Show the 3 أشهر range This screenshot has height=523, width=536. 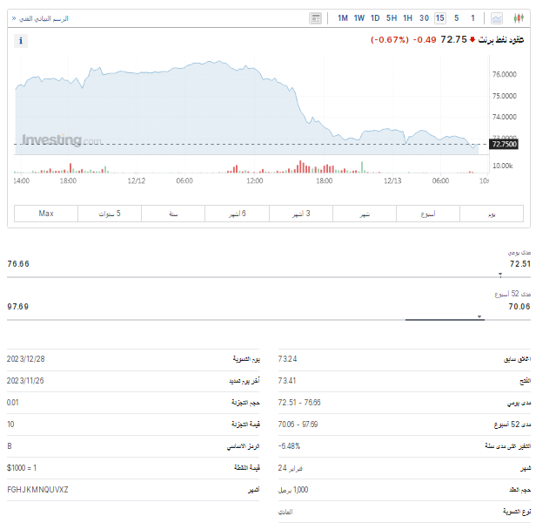(300, 214)
